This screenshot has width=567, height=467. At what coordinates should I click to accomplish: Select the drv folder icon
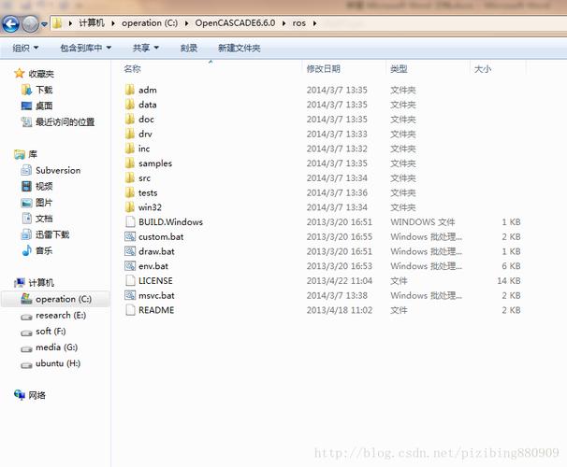(x=130, y=134)
